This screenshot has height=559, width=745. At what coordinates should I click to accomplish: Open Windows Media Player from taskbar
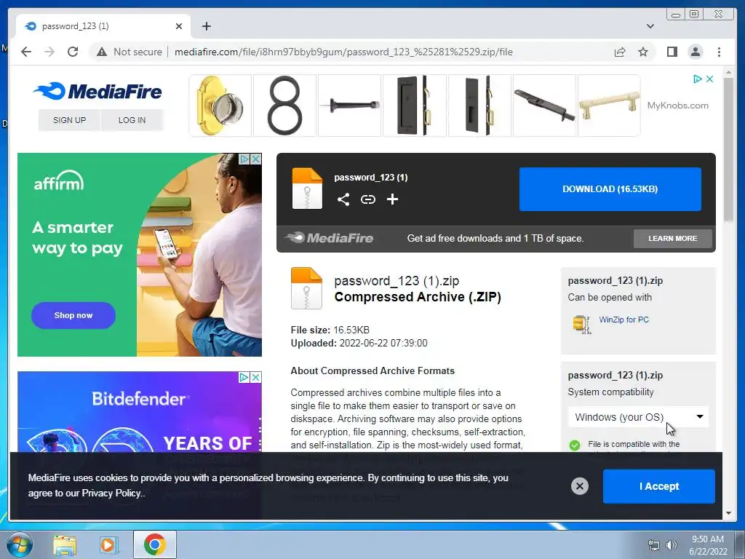tap(109, 545)
